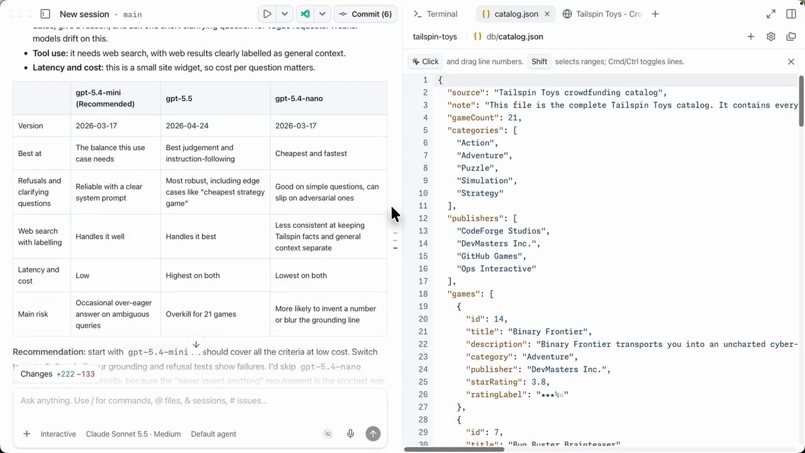Send the message with arrow button
Screen dimensions: 805x453
[x=373, y=433]
